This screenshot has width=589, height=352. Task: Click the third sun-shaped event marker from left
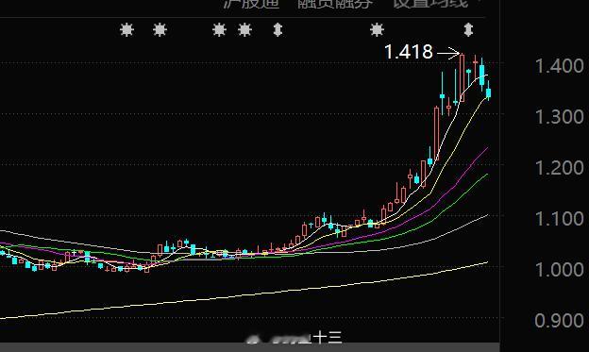click(219, 29)
